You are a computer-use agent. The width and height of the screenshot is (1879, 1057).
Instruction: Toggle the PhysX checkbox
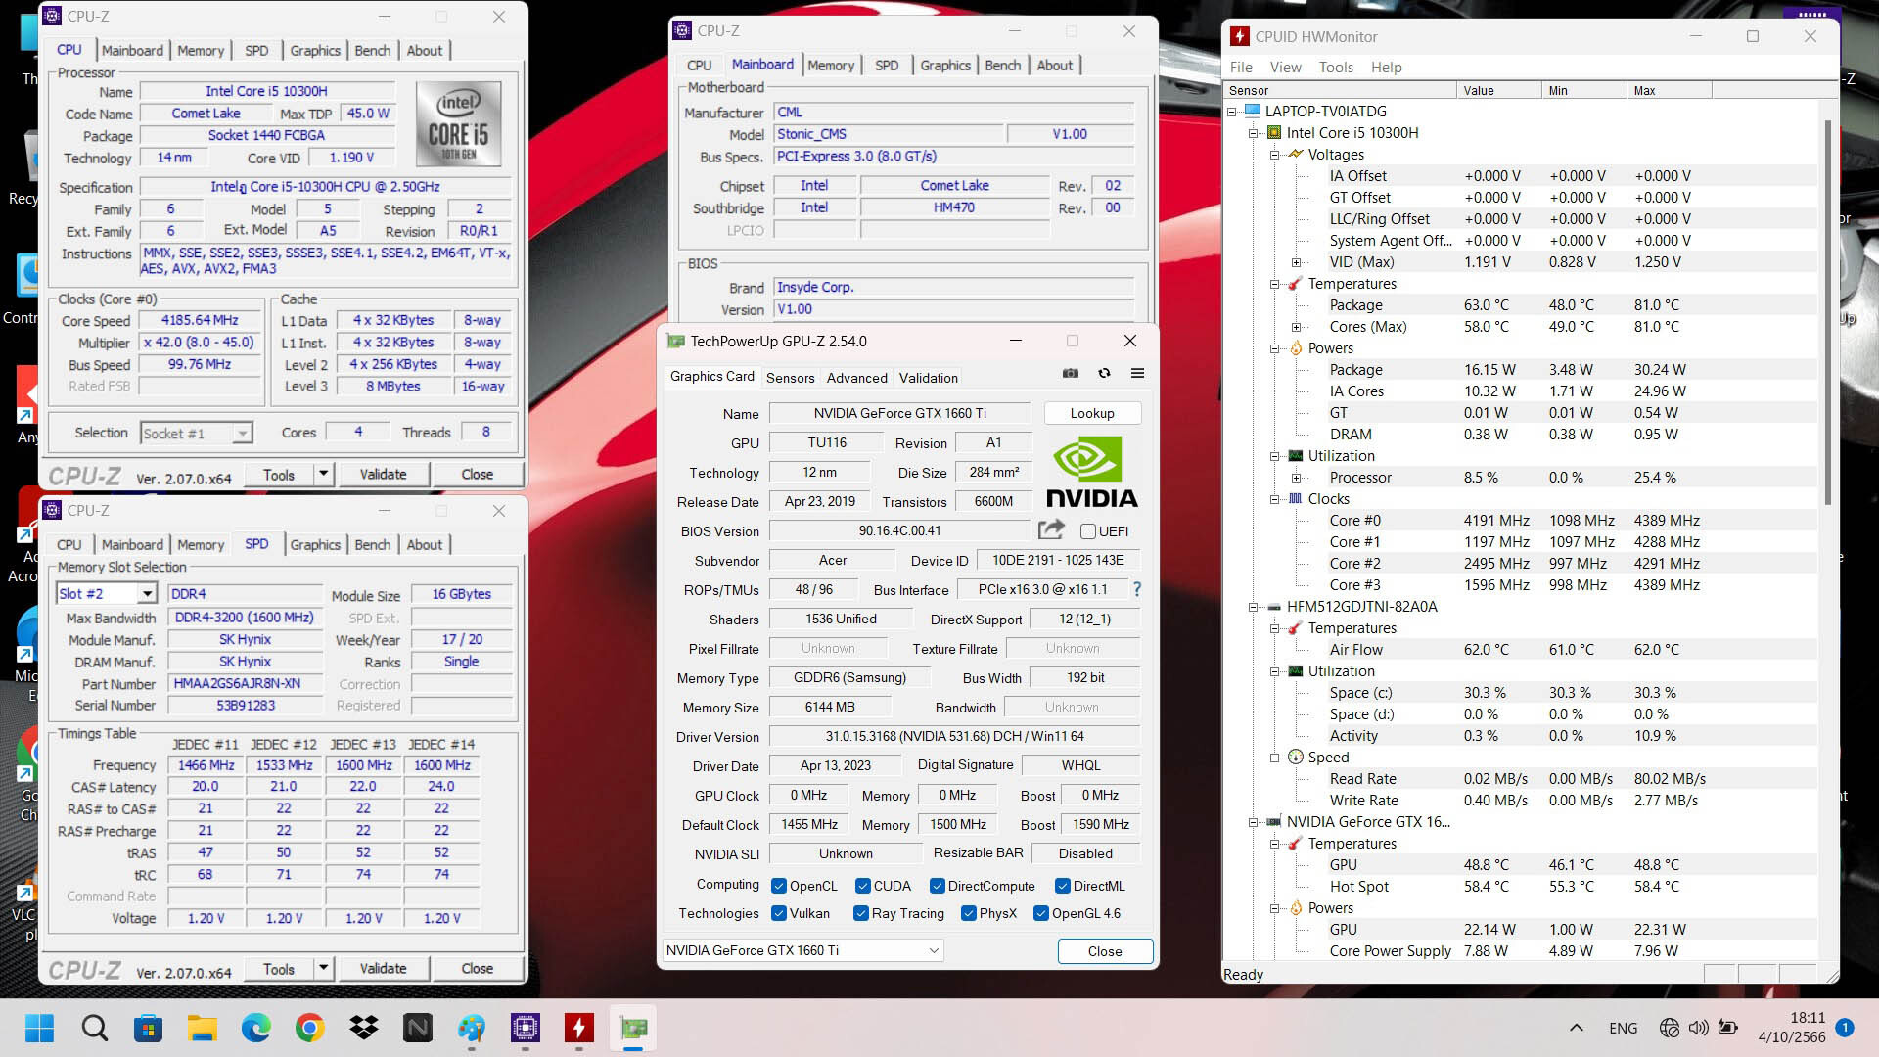click(x=969, y=913)
